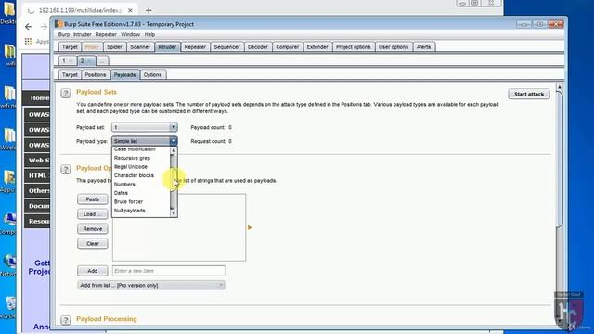Choose Brute forcer payload type
Viewport: 594px width, 334px height.
coord(128,201)
